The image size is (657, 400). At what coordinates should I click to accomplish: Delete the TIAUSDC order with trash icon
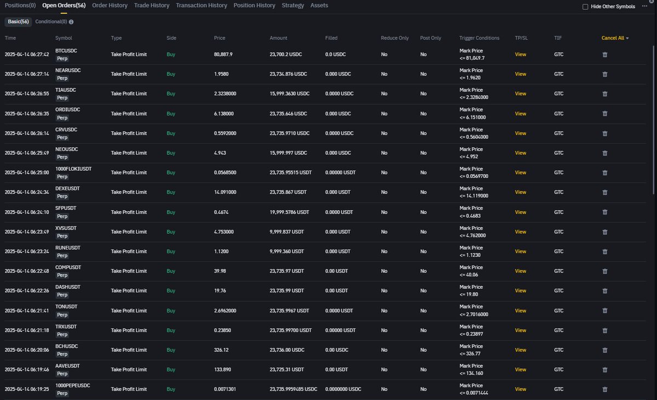pyautogui.click(x=605, y=94)
